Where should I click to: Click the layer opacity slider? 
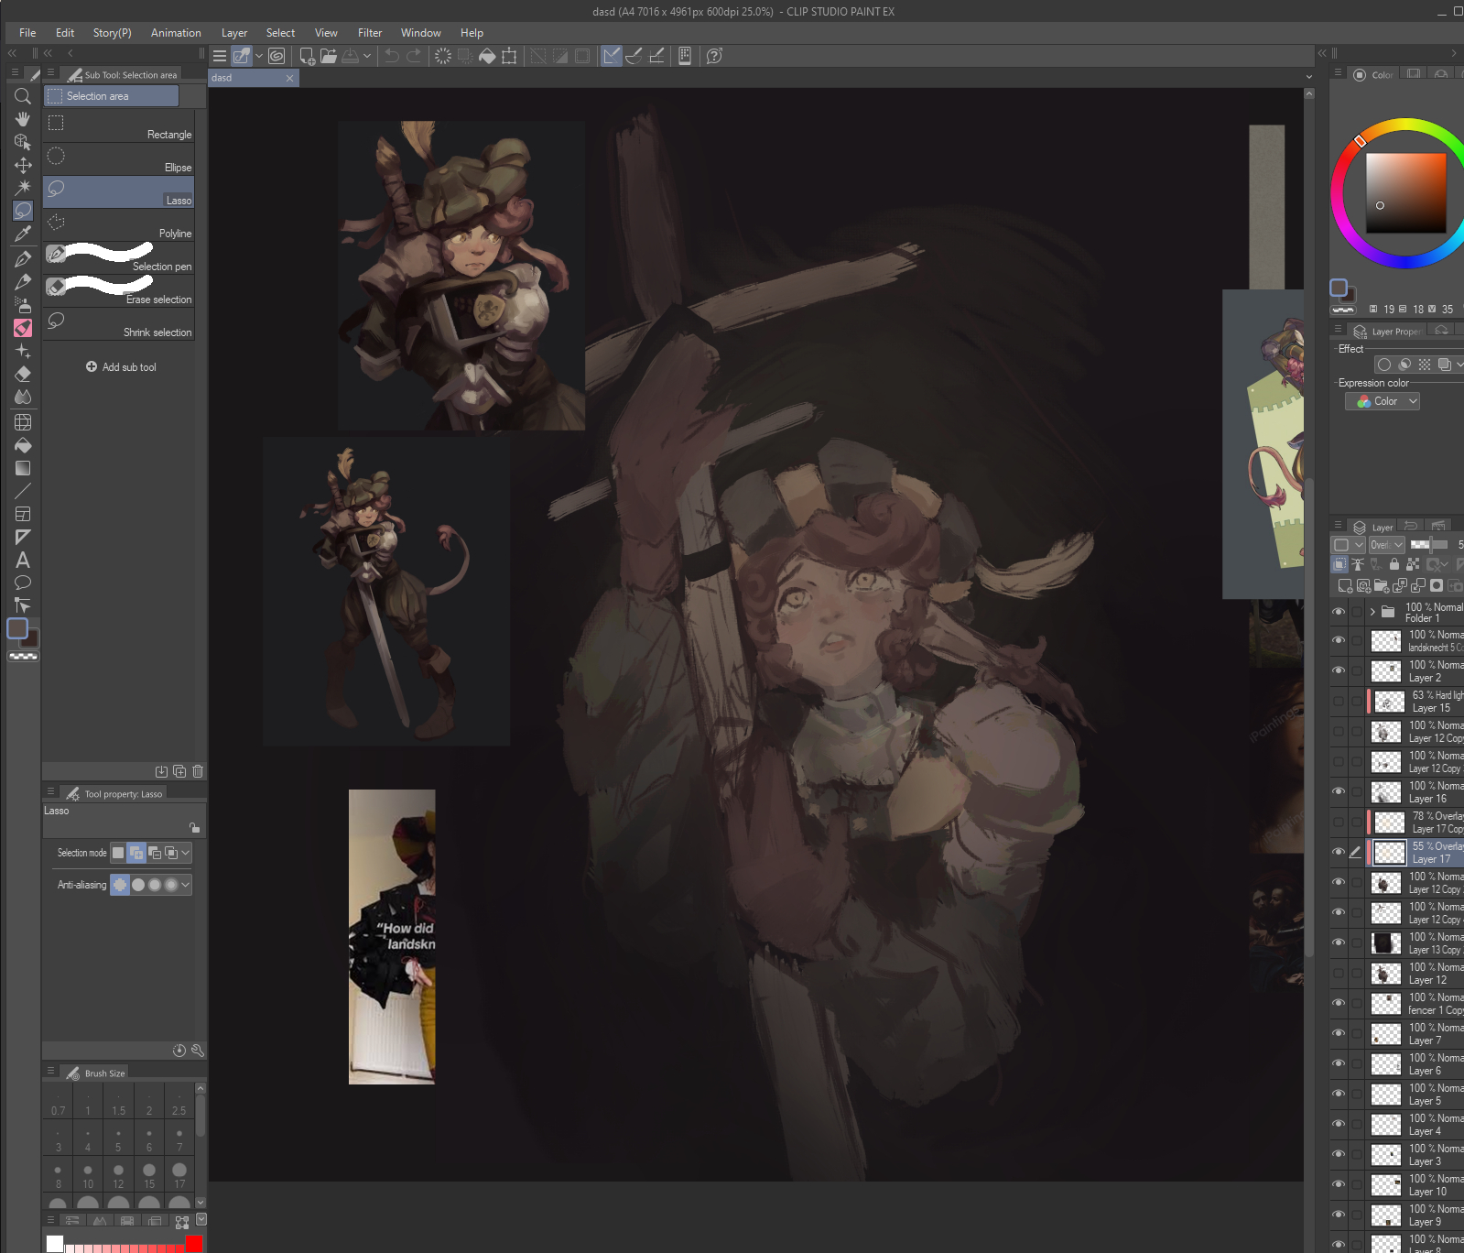tap(1428, 545)
